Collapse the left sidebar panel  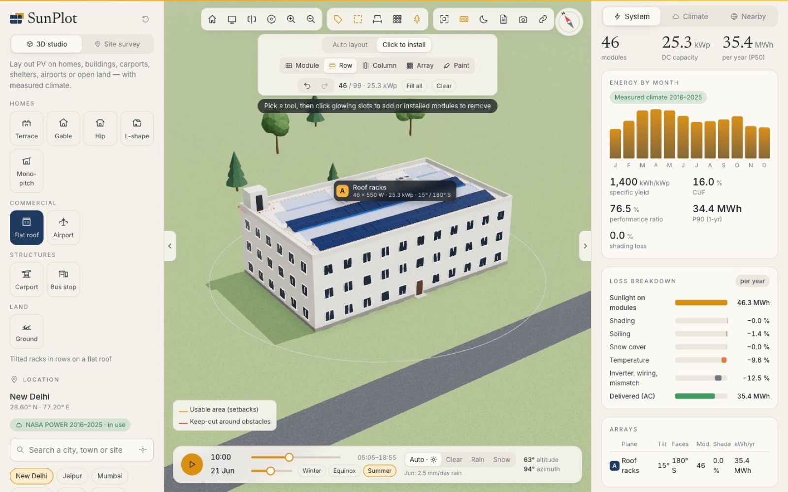(x=170, y=246)
